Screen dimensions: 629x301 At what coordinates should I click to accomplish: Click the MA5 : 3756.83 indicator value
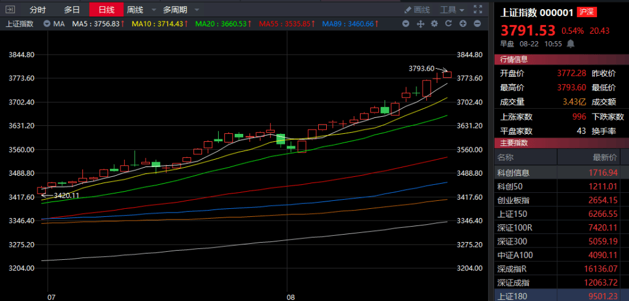pyautogui.click(x=98, y=24)
